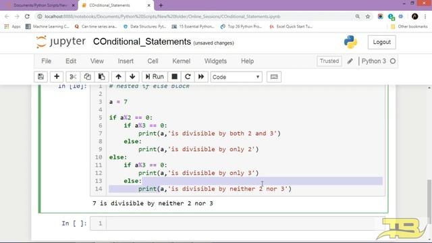Move the selected cell down
The image size is (432, 243).
click(x=132, y=77)
